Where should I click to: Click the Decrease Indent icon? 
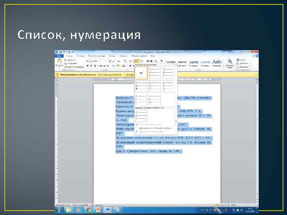coord(148,61)
